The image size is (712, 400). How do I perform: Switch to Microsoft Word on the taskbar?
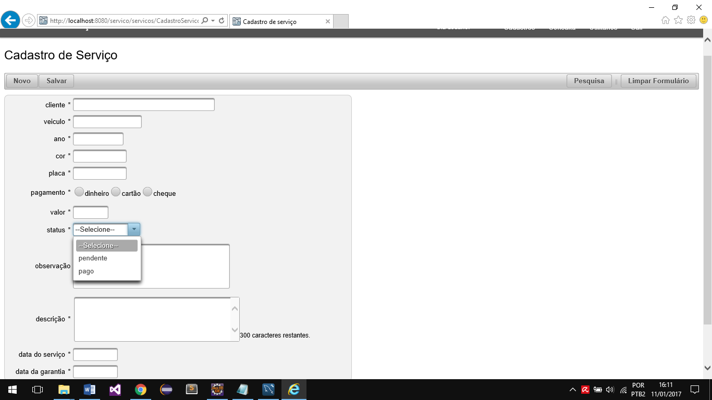coord(89,390)
